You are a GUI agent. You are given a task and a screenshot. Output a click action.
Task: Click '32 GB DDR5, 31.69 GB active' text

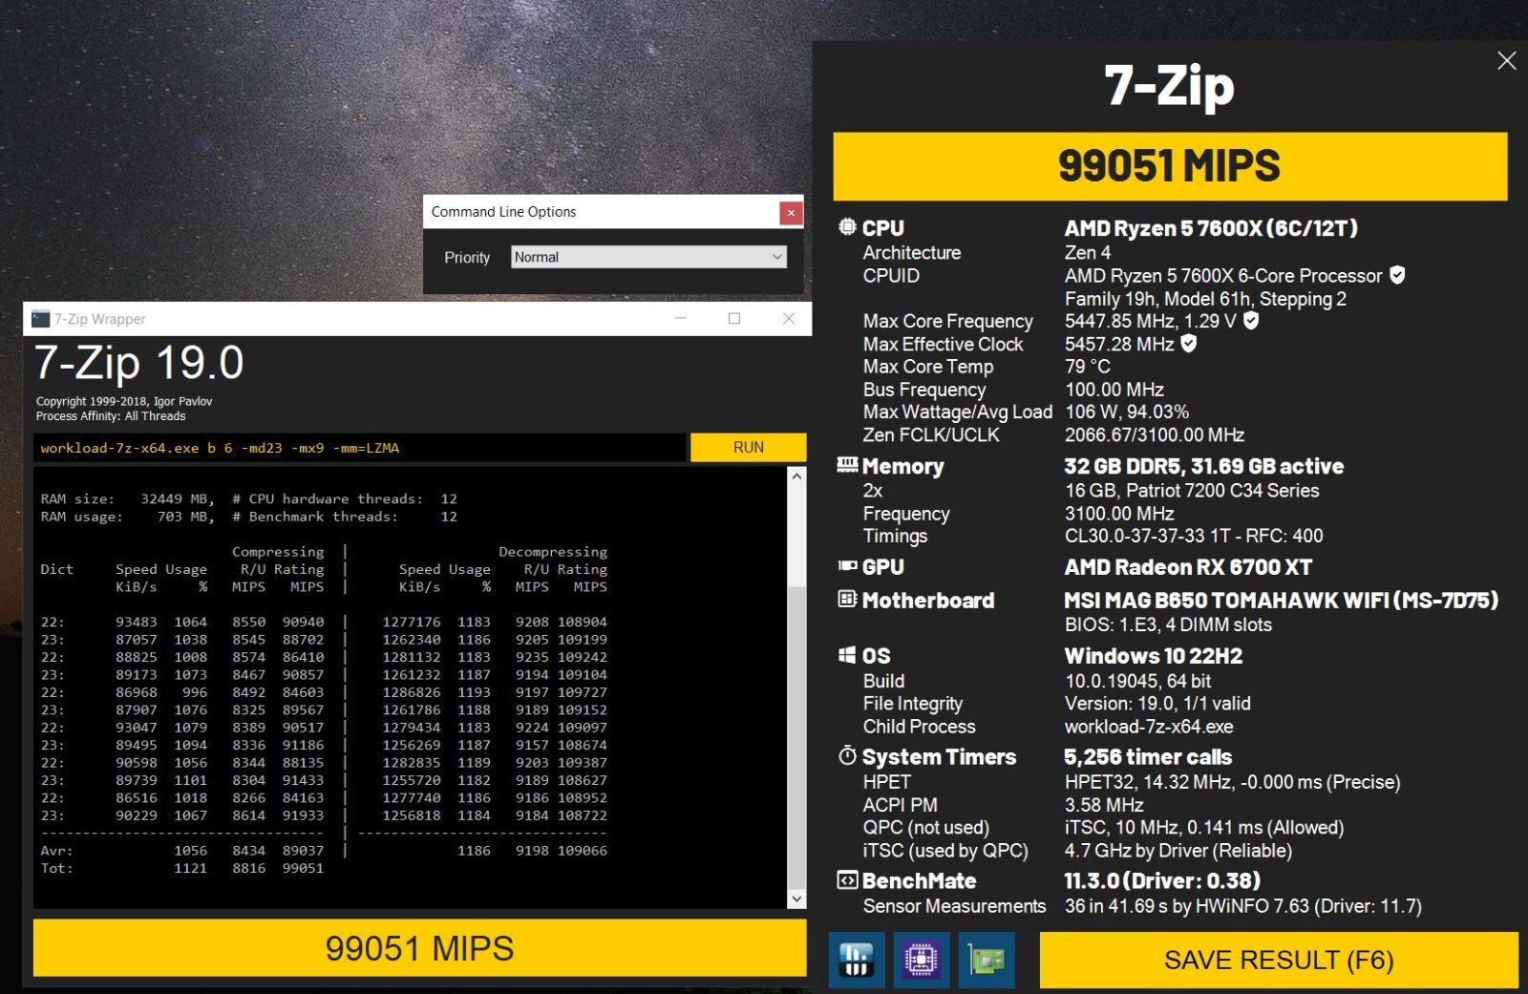[1204, 466]
